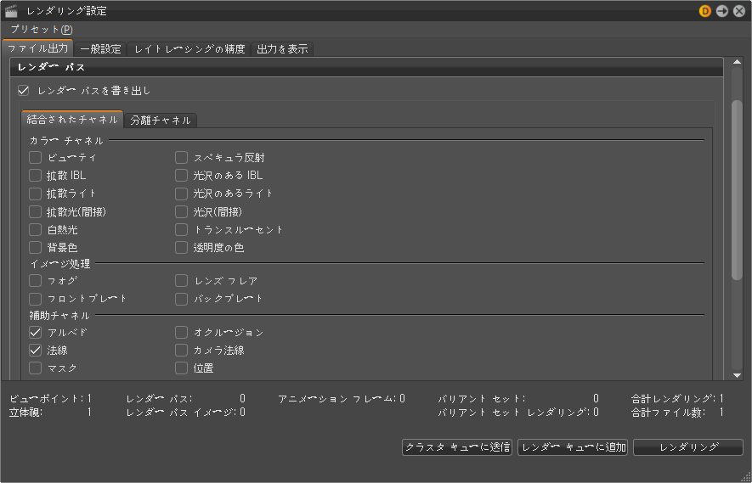Click the ビューポイント: 1 status text

point(50,399)
